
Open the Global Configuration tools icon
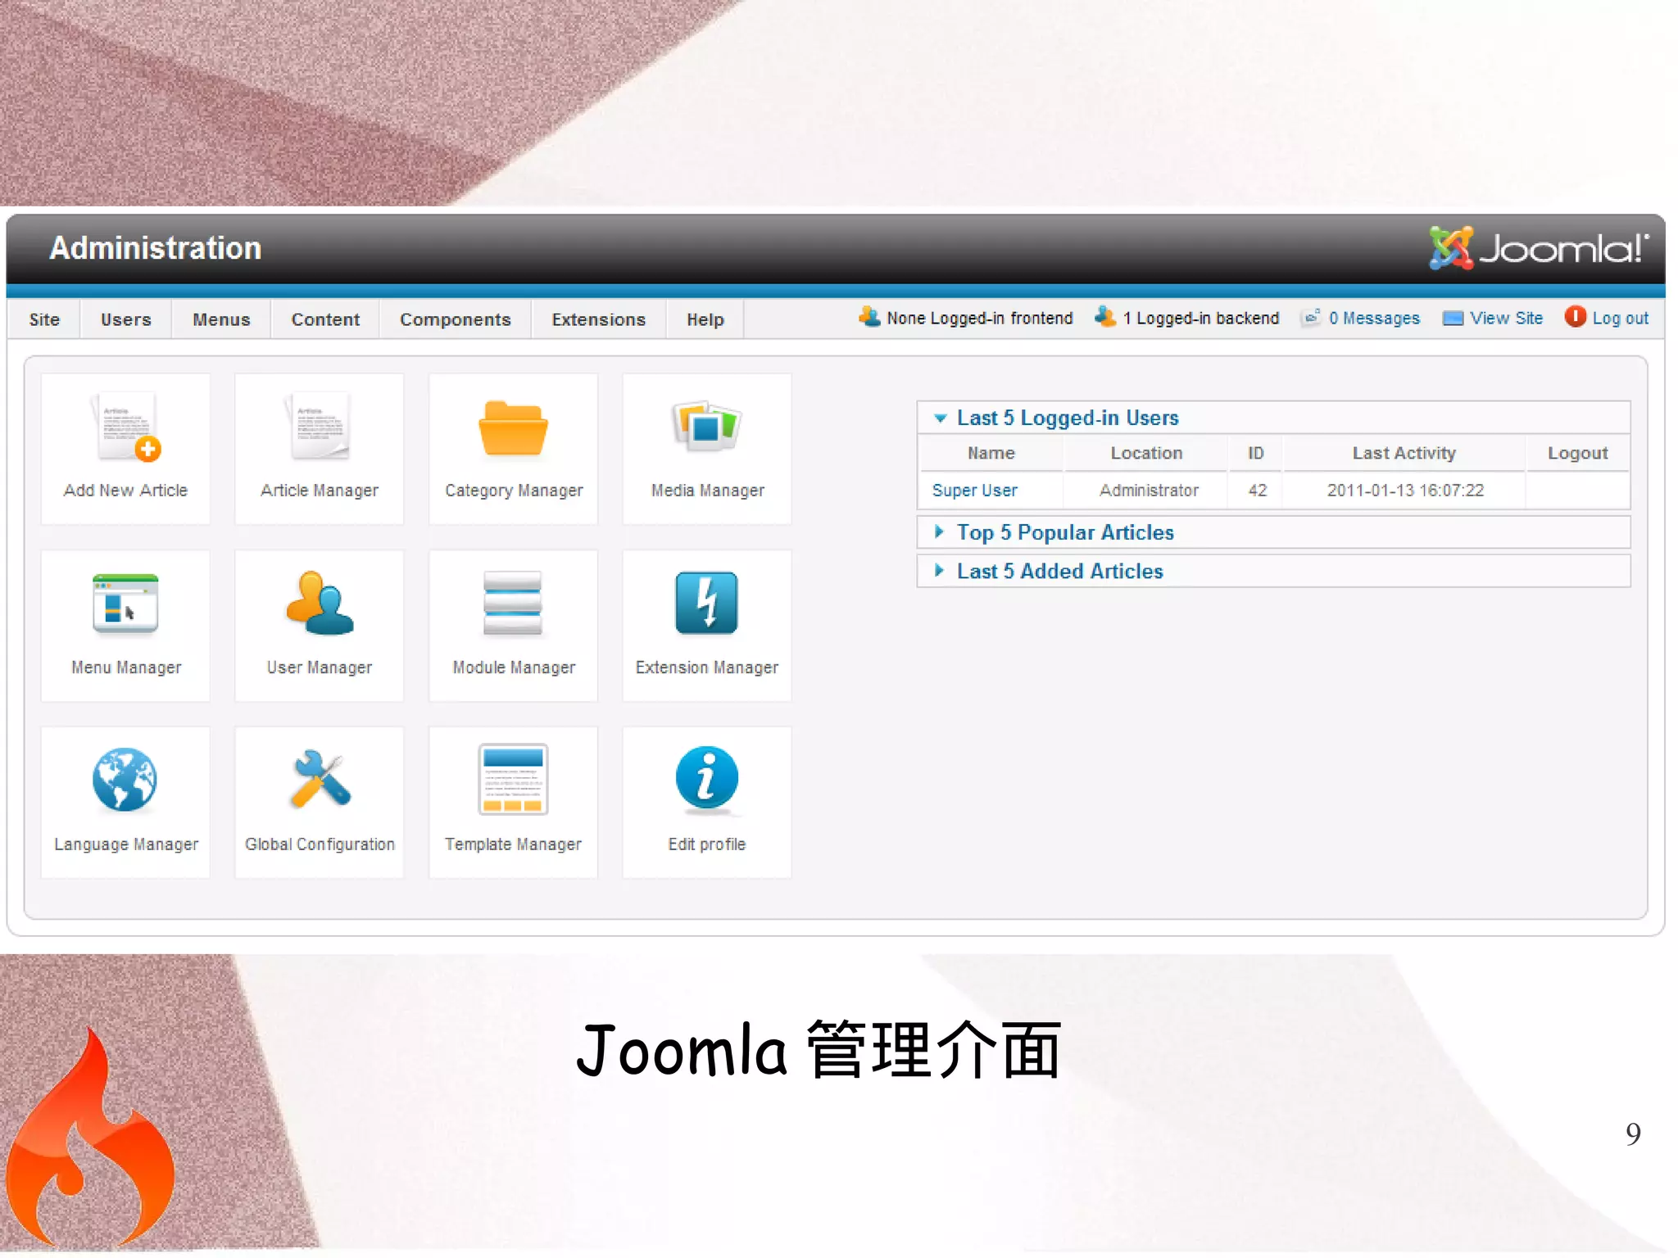(x=320, y=780)
